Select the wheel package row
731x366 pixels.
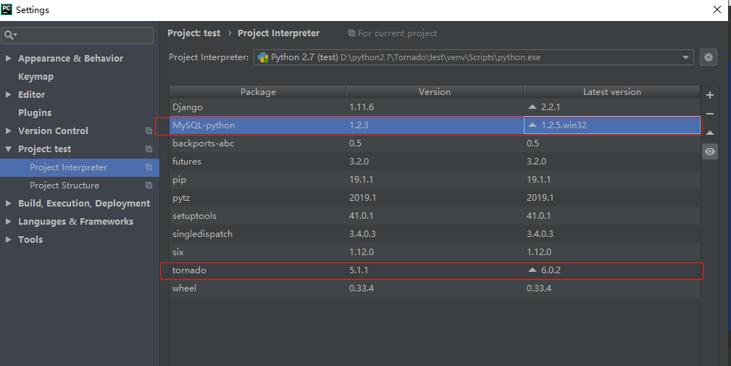pyautogui.click(x=435, y=288)
